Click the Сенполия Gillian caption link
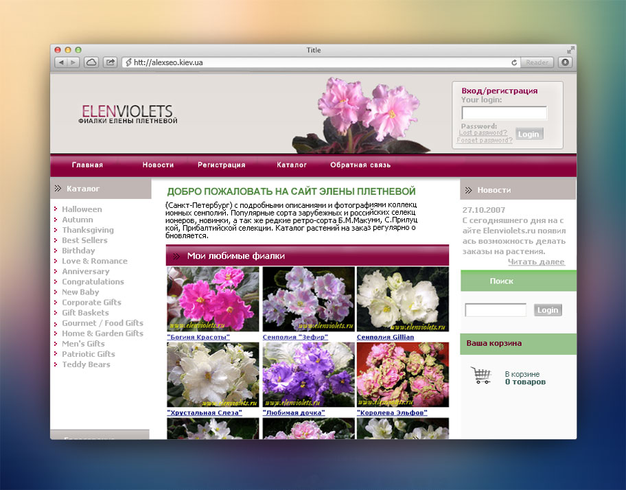 (385, 337)
